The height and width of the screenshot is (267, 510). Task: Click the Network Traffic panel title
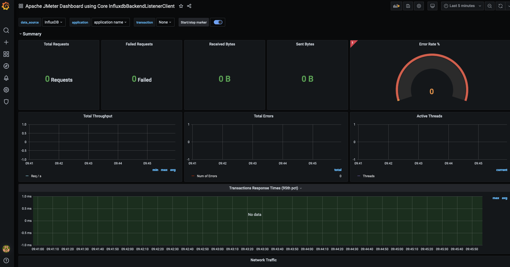tap(264, 260)
